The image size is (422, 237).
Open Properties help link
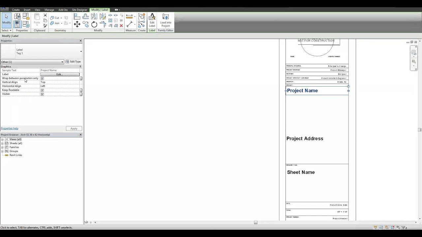(9, 128)
